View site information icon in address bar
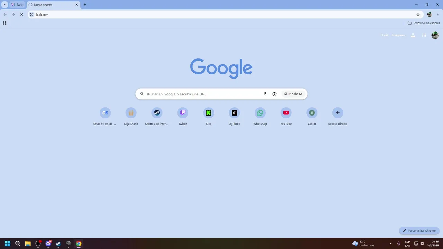 pyautogui.click(x=31, y=15)
